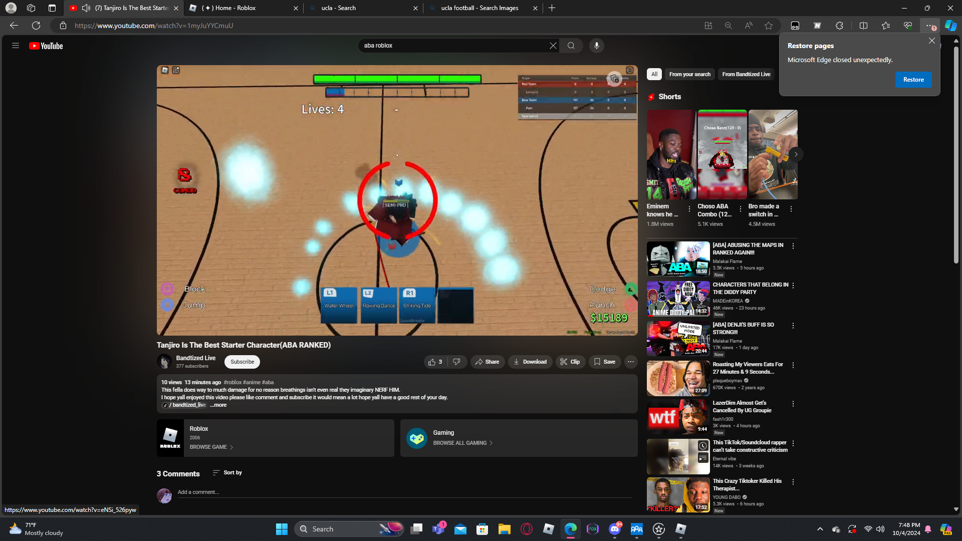Open the YouTube guide hamburger menu
The height and width of the screenshot is (541, 962).
click(x=16, y=46)
